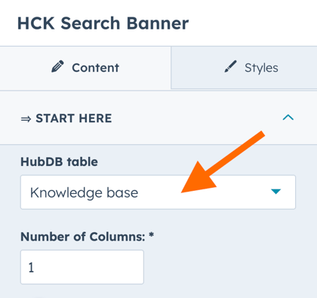Click the double arrow before START HERE
317x298 pixels.
26,118
